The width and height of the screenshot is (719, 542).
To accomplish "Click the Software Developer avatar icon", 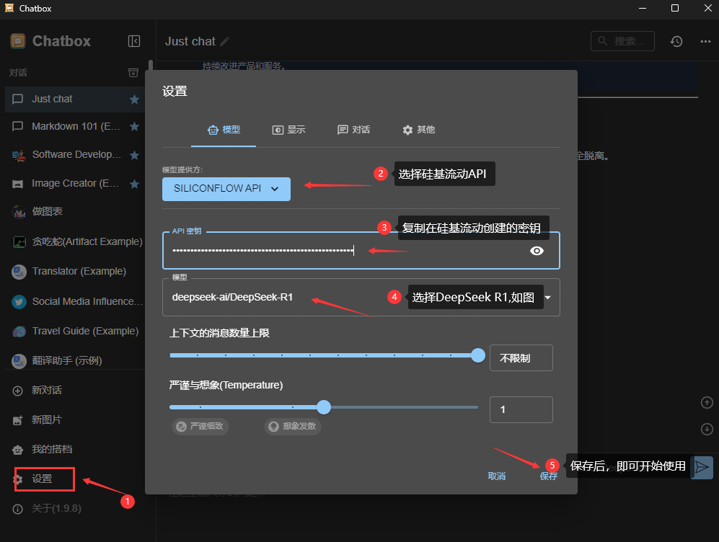I will (19, 155).
